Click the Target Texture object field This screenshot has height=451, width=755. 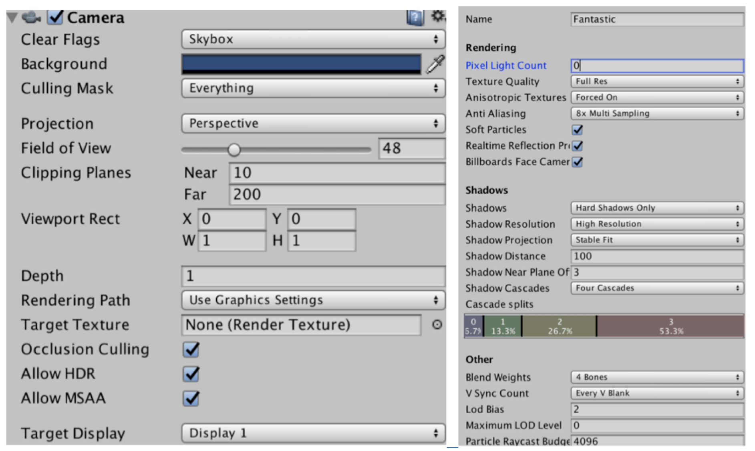coord(301,325)
